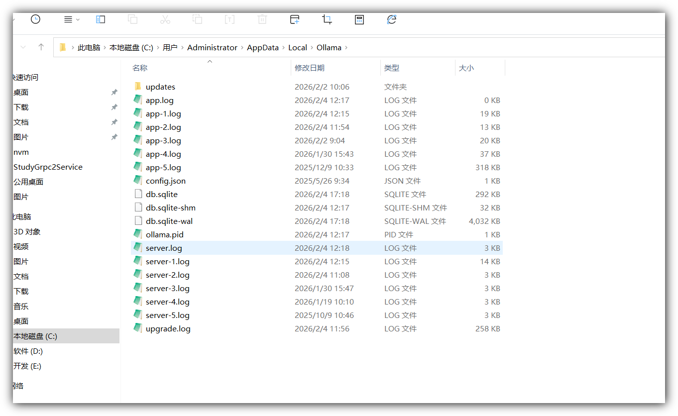Select file name app-4.log

pyautogui.click(x=163, y=154)
